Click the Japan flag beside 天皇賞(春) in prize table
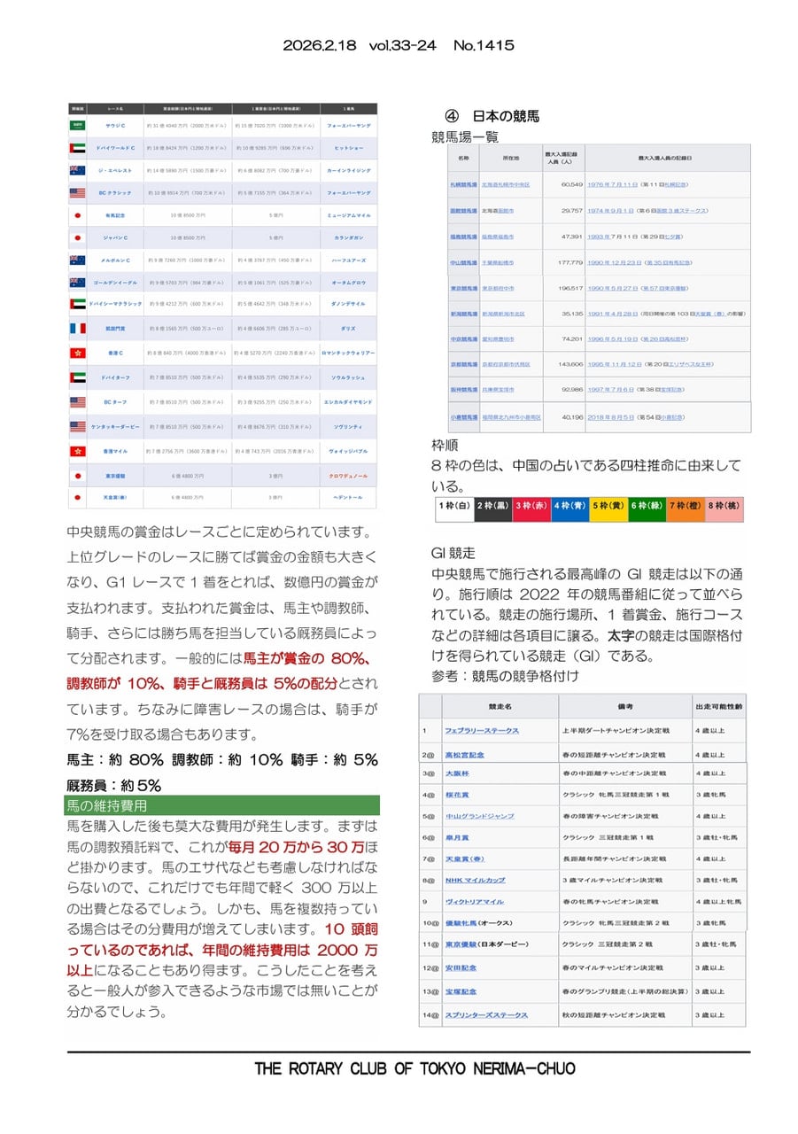Screen dimensions: 798x1134 (x=78, y=498)
